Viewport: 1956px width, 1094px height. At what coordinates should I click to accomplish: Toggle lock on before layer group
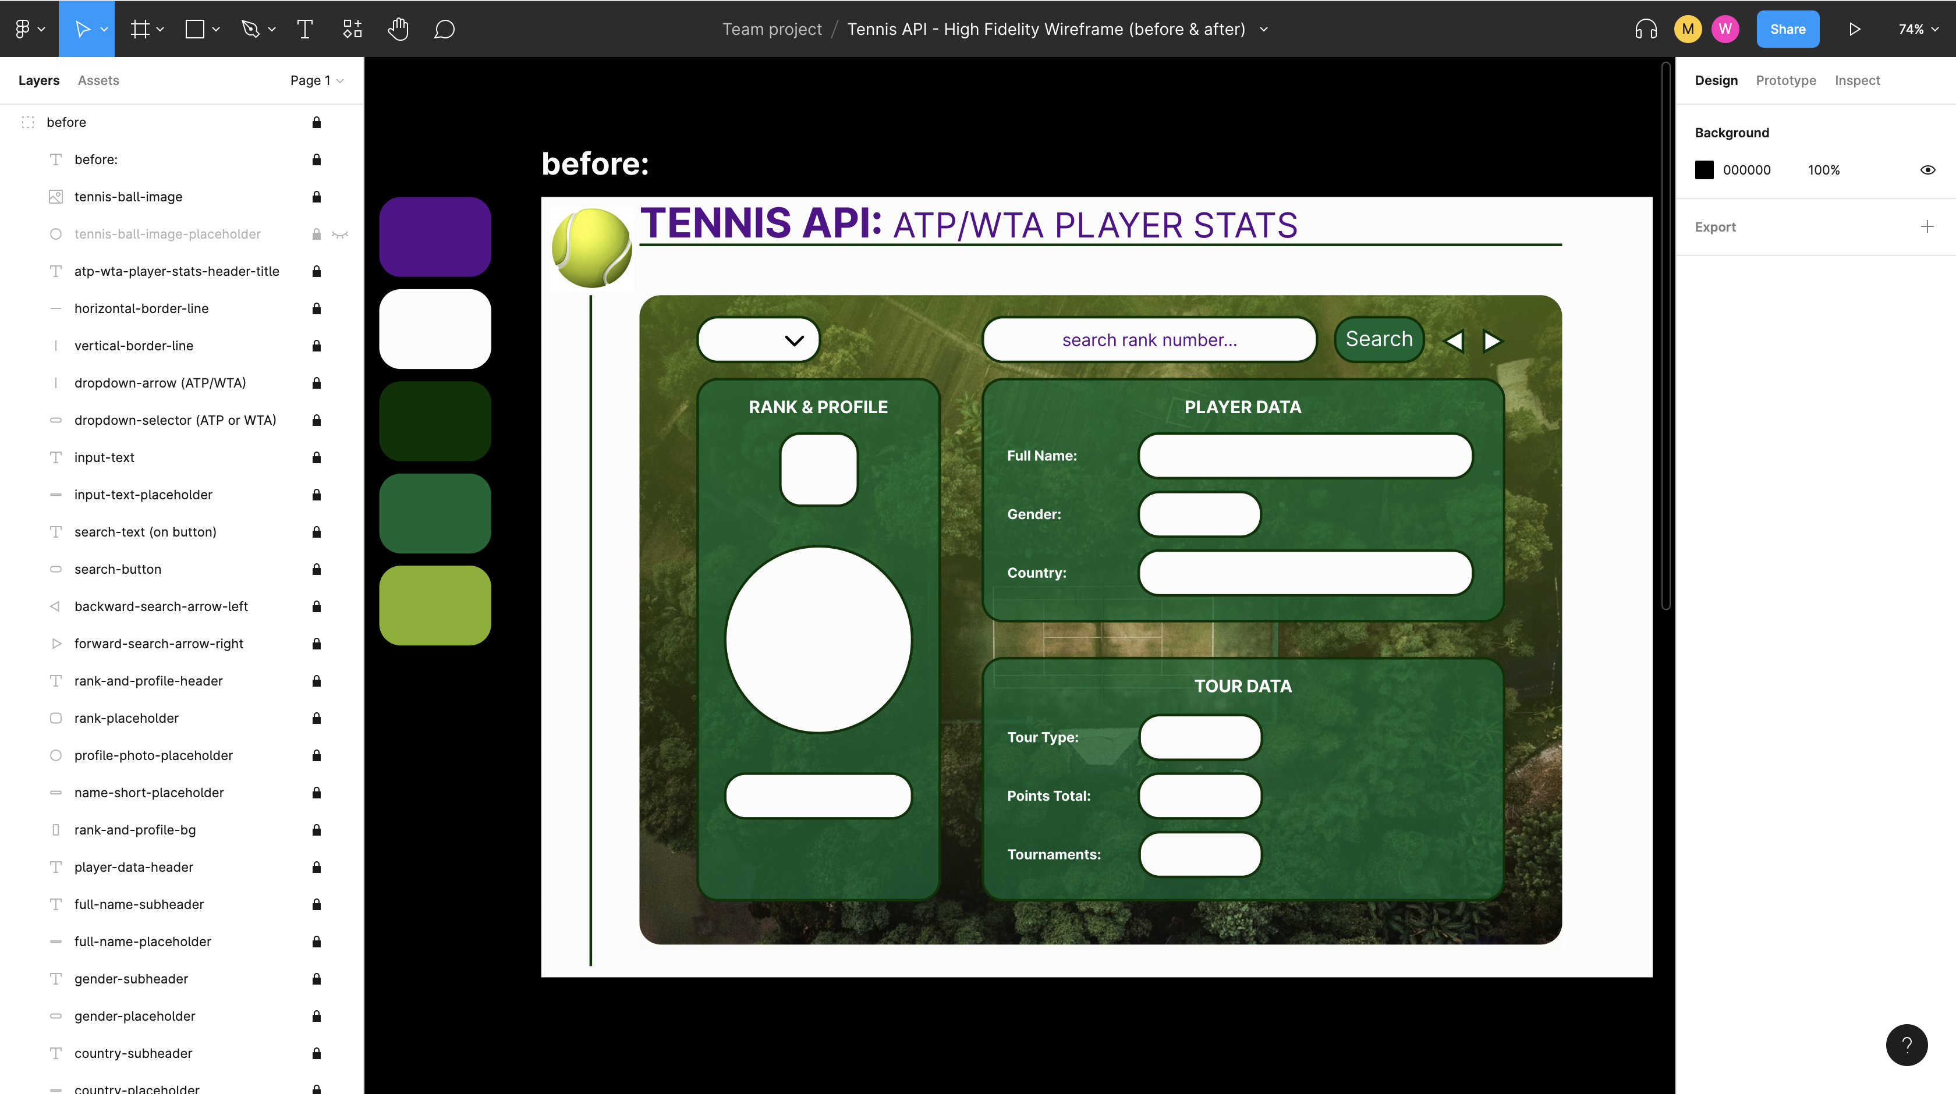coord(316,122)
